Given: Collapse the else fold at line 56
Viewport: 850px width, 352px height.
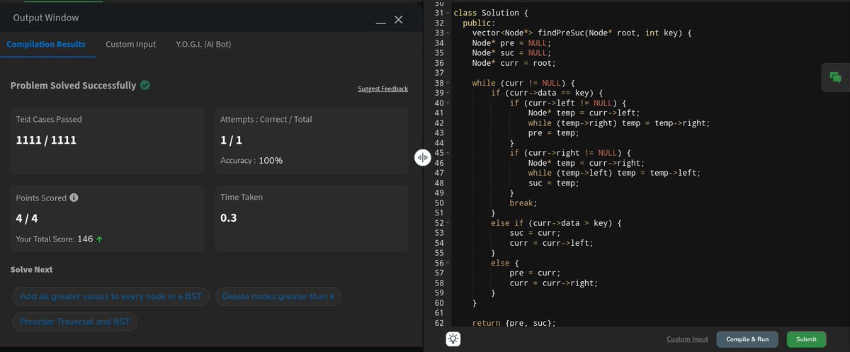Looking at the screenshot, I should [448, 263].
